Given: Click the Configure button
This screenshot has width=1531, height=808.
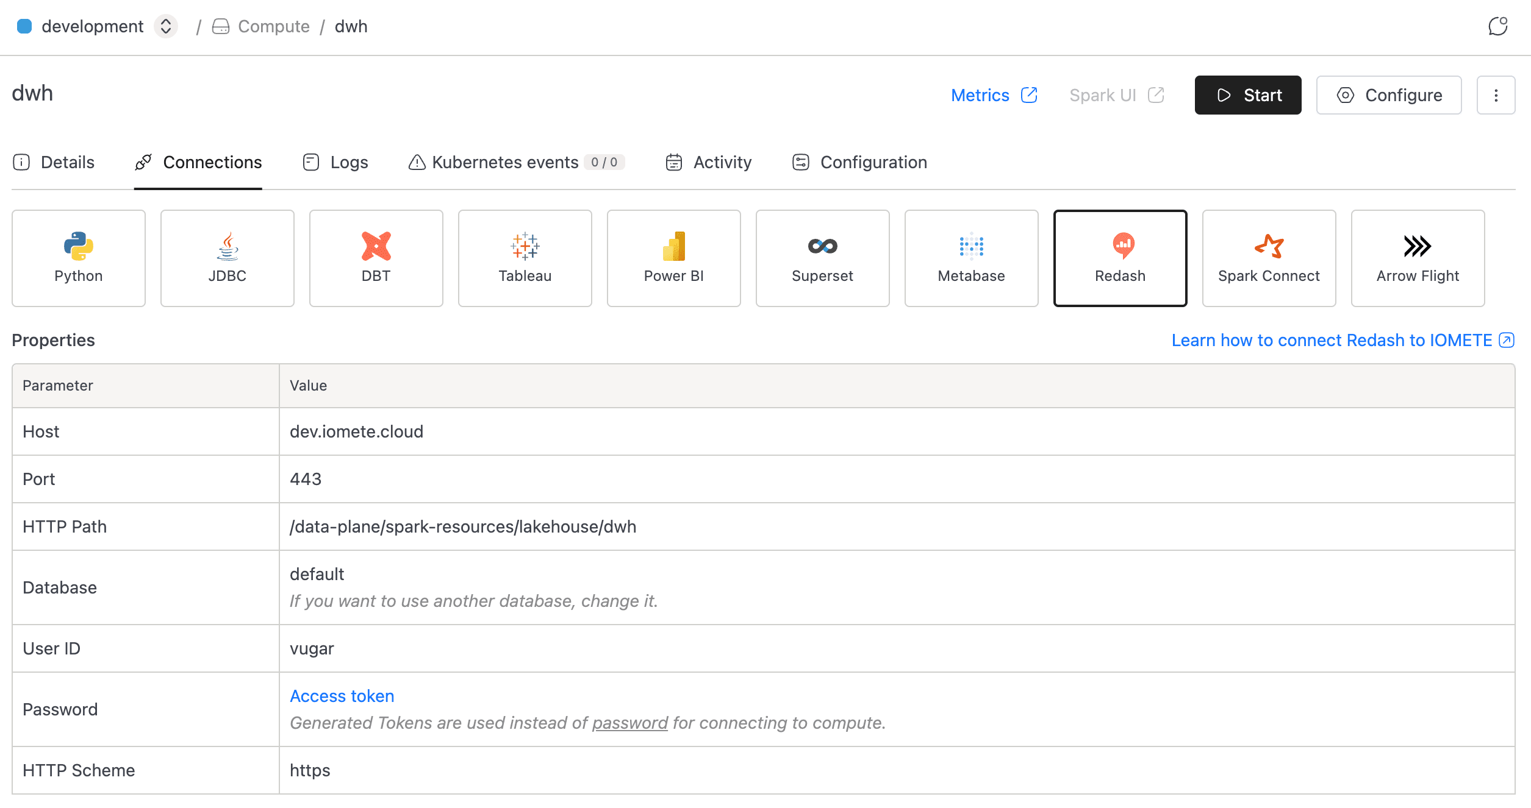Looking at the screenshot, I should [1389, 95].
